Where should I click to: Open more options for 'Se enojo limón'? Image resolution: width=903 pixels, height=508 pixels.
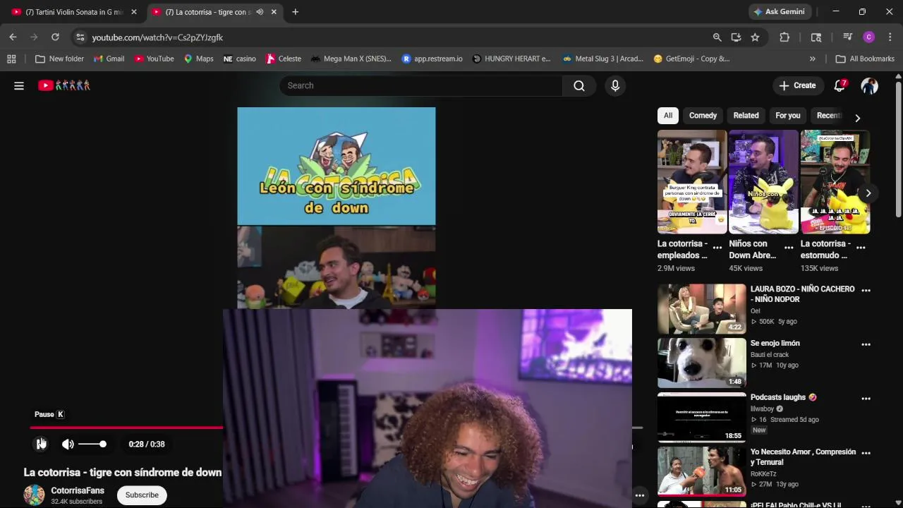click(866, 344)
